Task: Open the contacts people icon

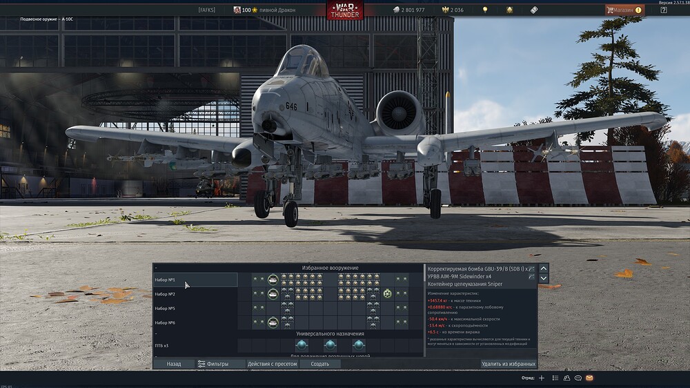Action: click(566, 378)
